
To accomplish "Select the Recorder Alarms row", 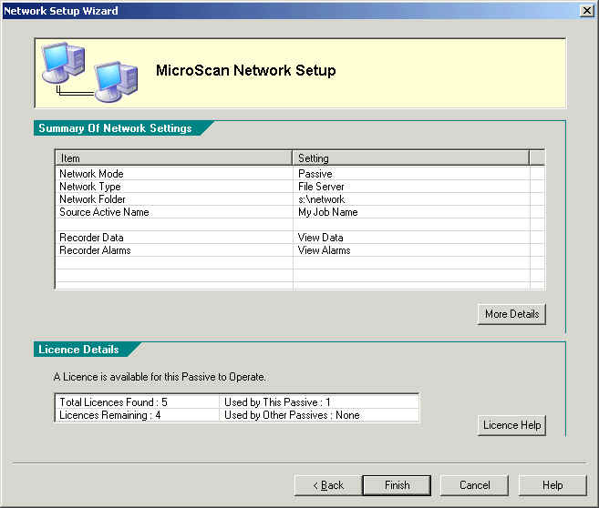I will coord(300,250).
